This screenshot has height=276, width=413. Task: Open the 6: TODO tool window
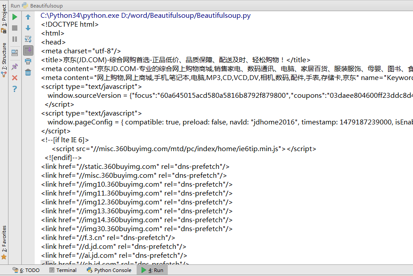pos(26,270)
